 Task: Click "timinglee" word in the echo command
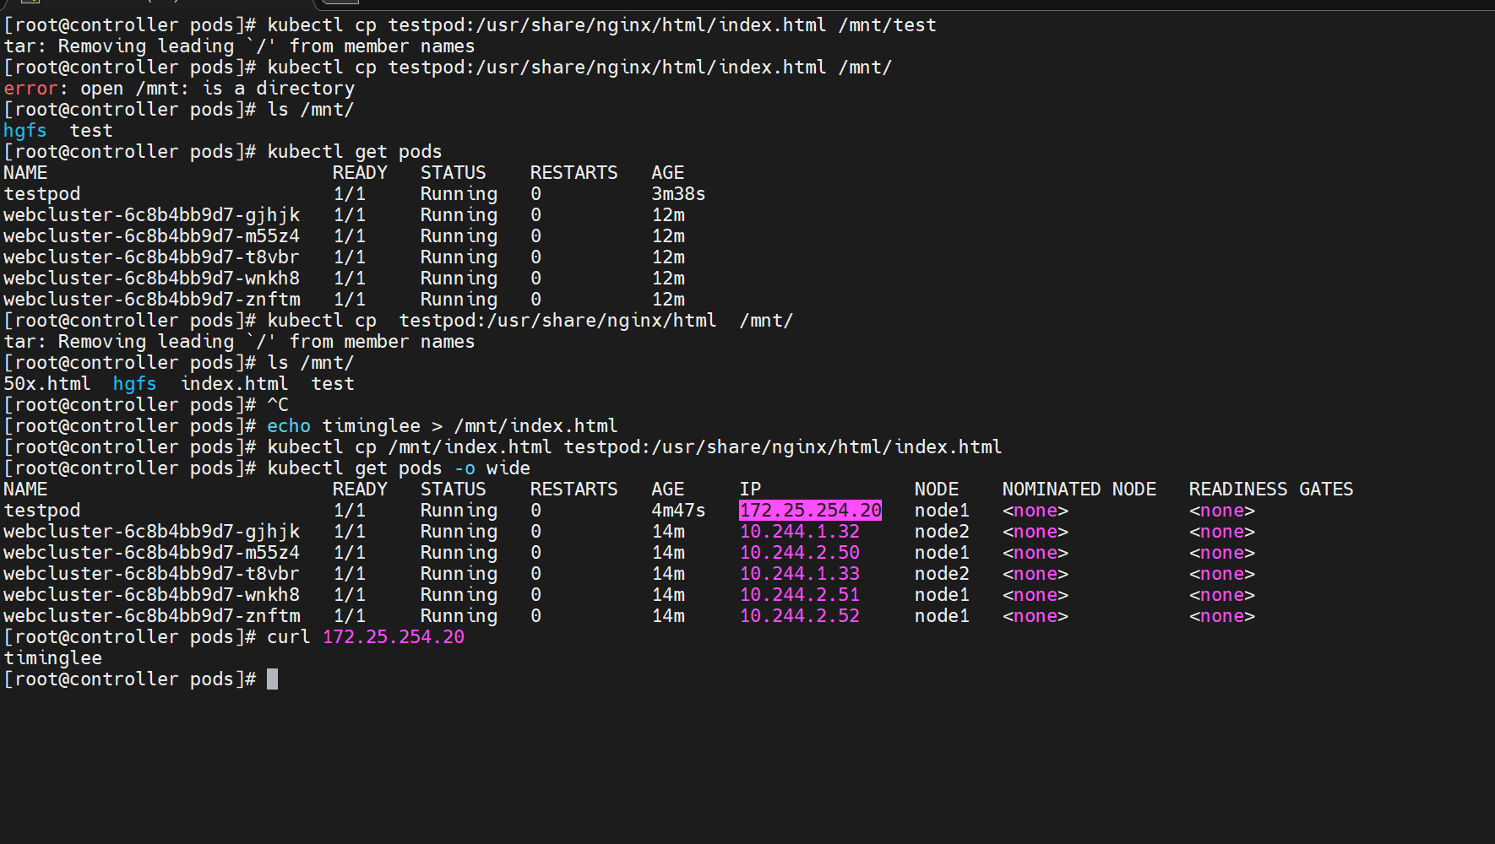[x=372, y=426]
